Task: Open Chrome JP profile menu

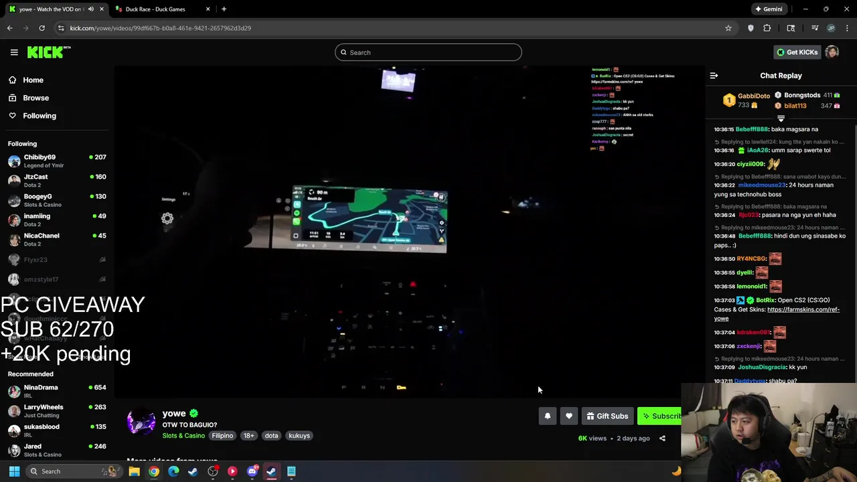Action: (831, 27)
